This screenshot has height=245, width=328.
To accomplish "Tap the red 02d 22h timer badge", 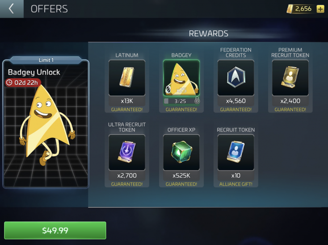I will [x=23, y=83].
